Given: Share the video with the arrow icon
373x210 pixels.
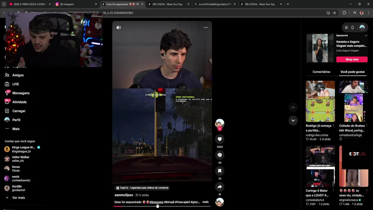Looking at the screenshot, I should (x=220, y=187).
